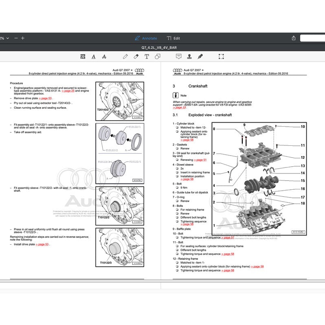Screen dimensions: 325x325
Task: Open the page 51 link for oil seal renewing
Action: coord(200,160)
